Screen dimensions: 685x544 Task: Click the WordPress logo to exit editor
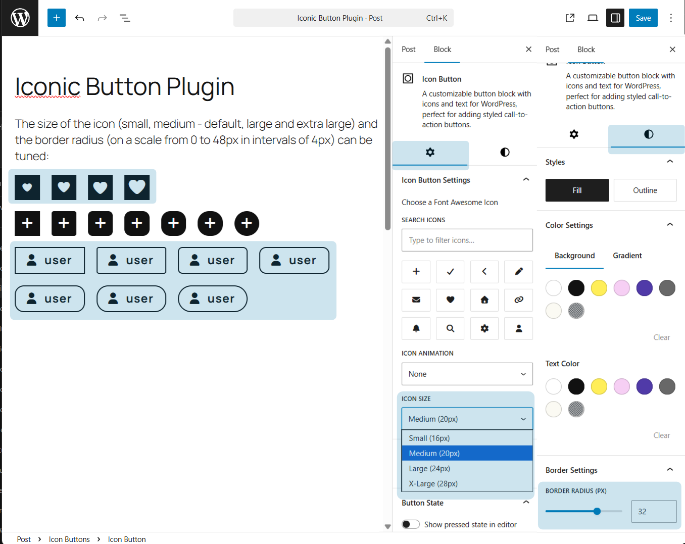click(20, 18)
